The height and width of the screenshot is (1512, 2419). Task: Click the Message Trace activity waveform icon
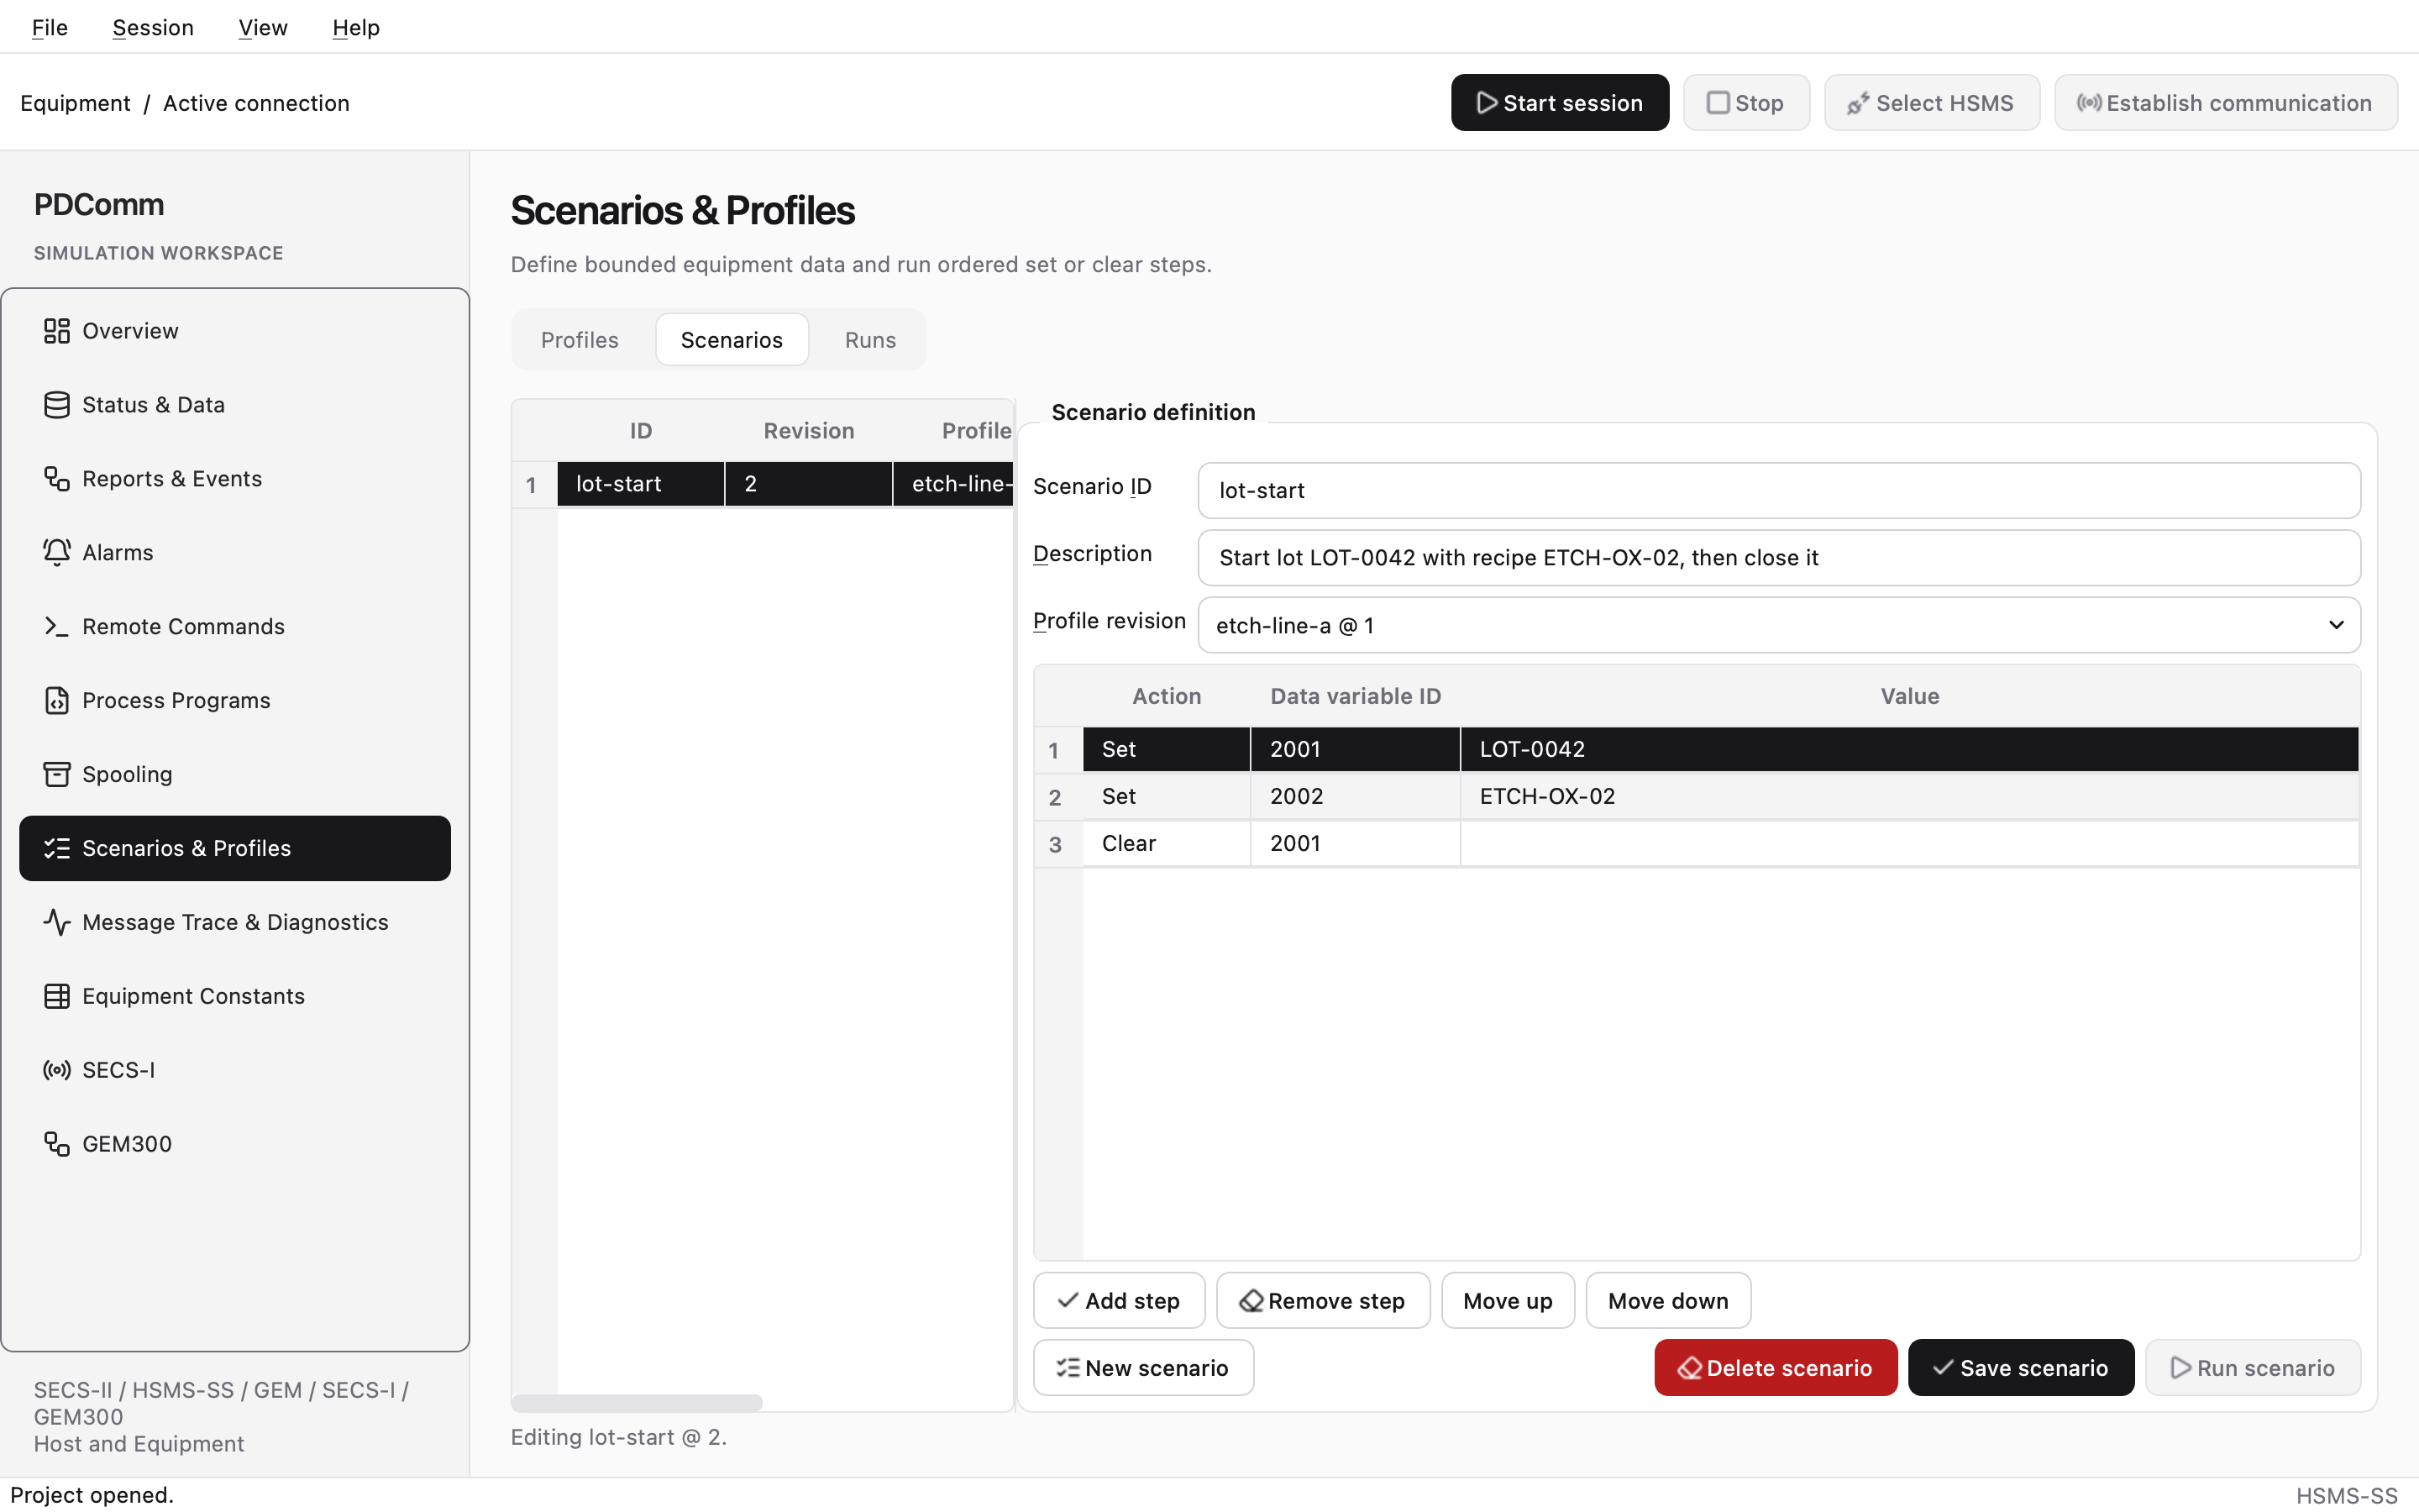click(x=57, y=923)
